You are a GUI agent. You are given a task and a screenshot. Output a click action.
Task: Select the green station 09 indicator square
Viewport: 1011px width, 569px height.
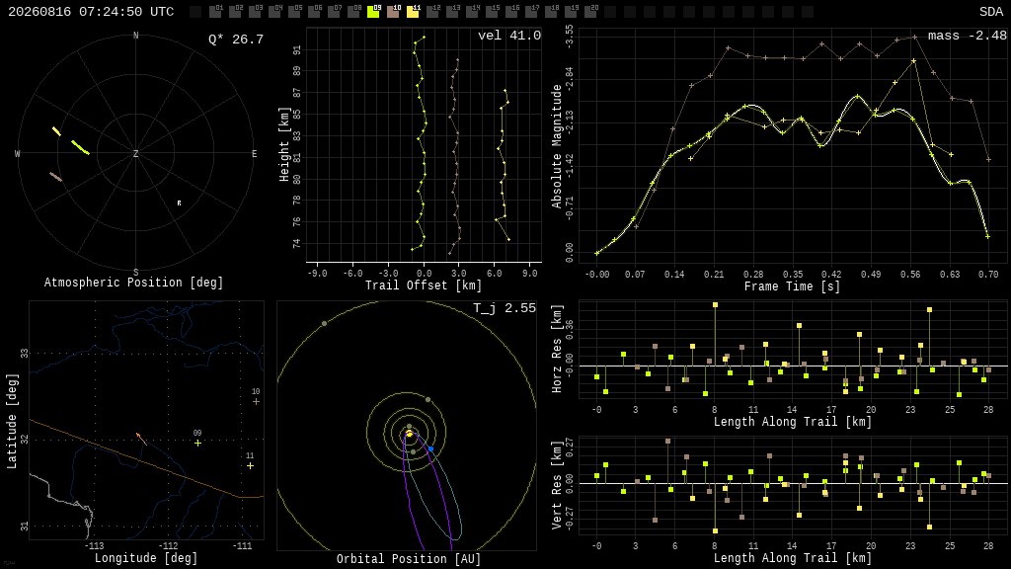point(372,12)
